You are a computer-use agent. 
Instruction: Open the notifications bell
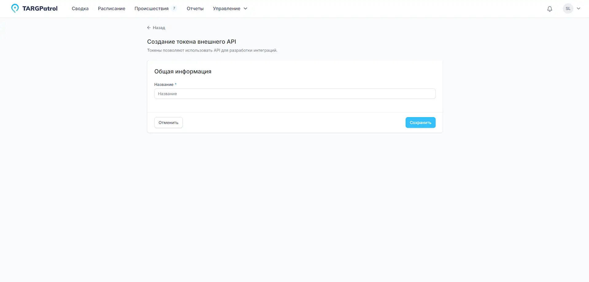pos(550,9)
